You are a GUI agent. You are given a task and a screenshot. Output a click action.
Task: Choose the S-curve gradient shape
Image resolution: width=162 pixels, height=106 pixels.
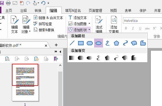[x=116, y=58]
